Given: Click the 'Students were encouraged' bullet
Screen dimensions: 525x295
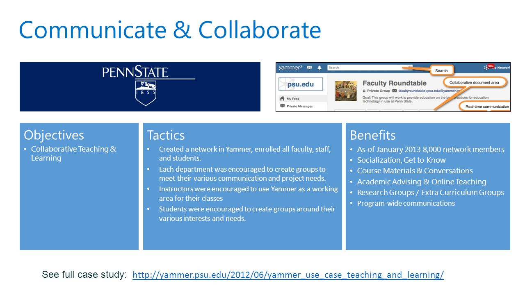Looking at the screenshot, I should click(247, 213).
